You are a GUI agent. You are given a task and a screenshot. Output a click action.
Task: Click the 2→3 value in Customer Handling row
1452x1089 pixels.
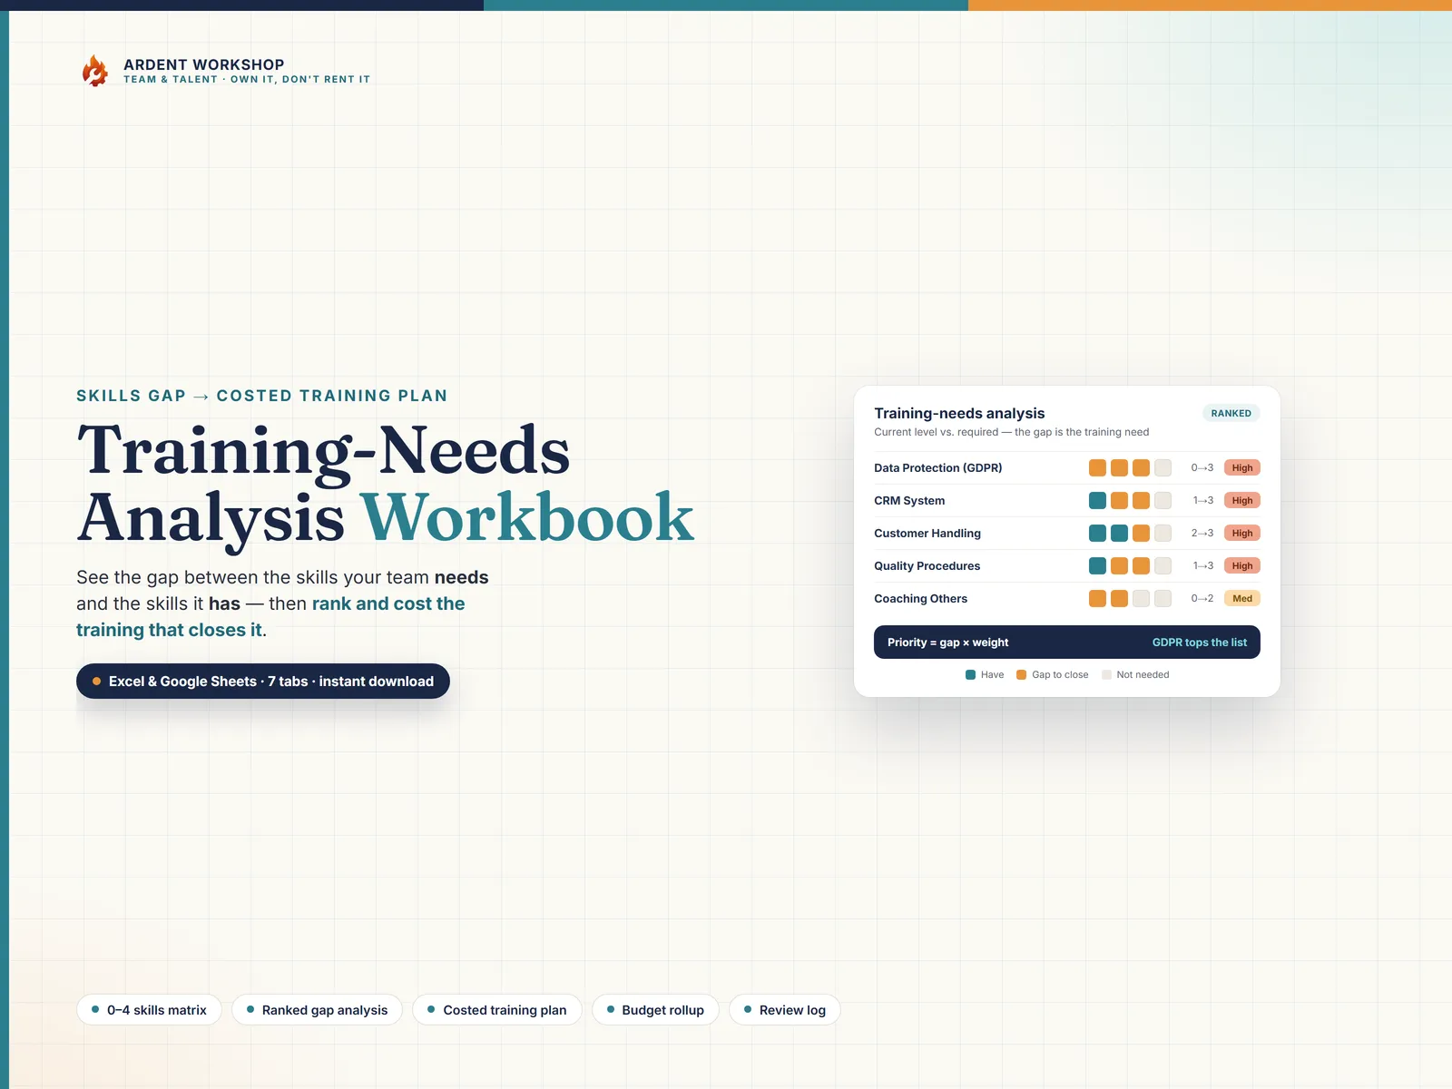click(x=1202, y=534)
